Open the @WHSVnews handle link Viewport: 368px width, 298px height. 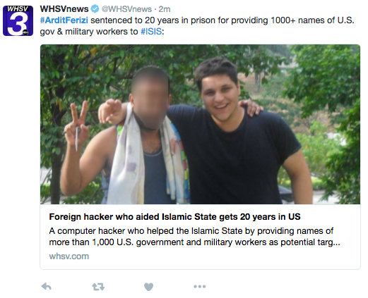(x=126, y=9)
